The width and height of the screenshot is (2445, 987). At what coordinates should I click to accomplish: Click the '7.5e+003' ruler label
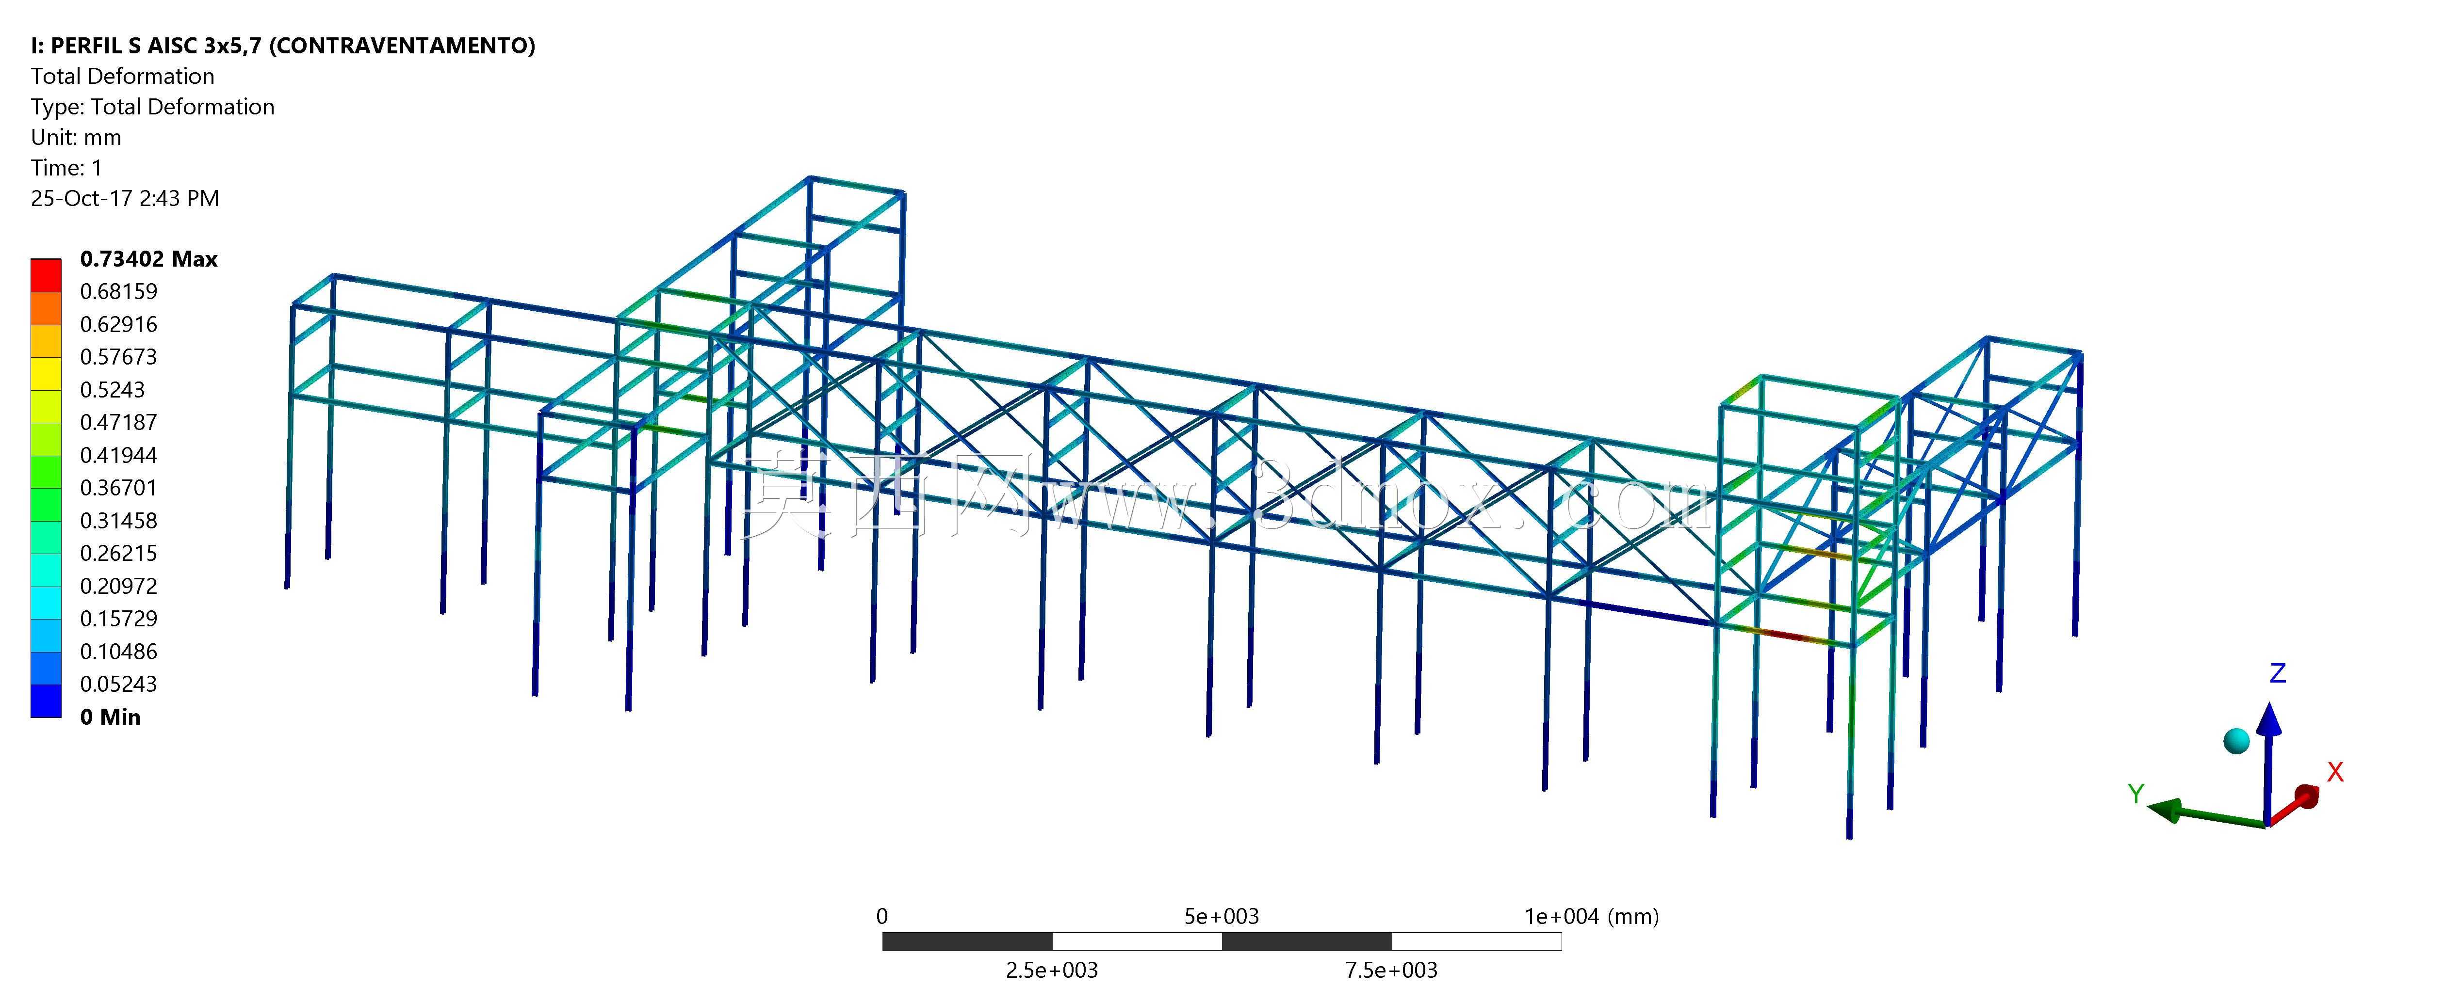[x=1391, y=970]
